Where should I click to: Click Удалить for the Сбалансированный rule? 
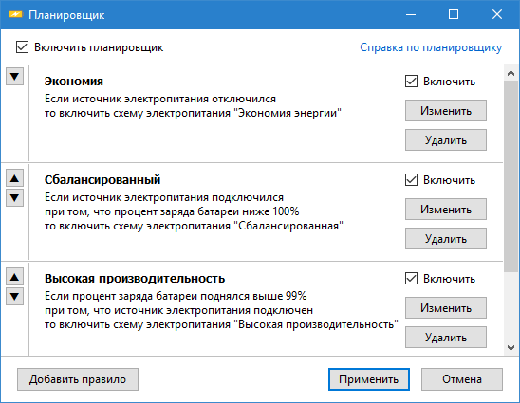coord(446,239)
